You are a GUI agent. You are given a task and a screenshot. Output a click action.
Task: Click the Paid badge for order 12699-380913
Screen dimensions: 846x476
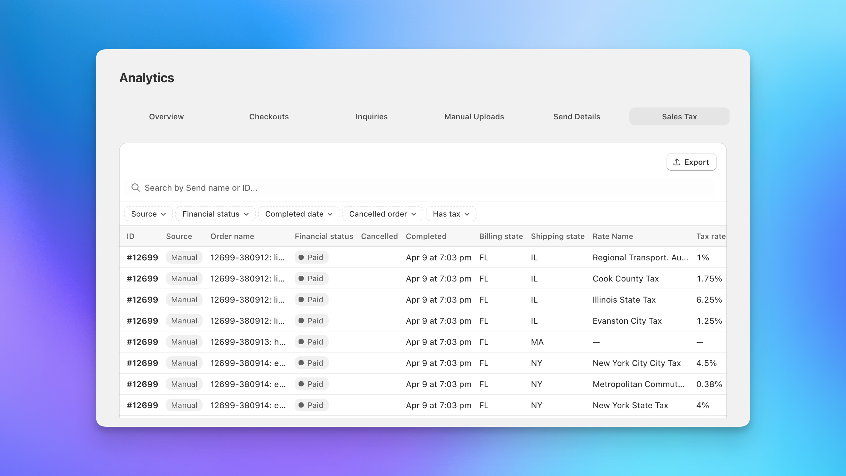click(311, 342)
